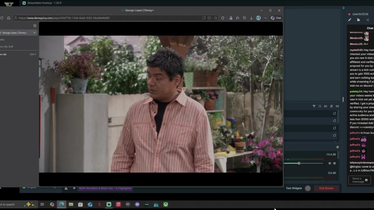Viewport: 374px width, 210px height.
Task: Click End Stream button
Action: click(x=326, y=188)
